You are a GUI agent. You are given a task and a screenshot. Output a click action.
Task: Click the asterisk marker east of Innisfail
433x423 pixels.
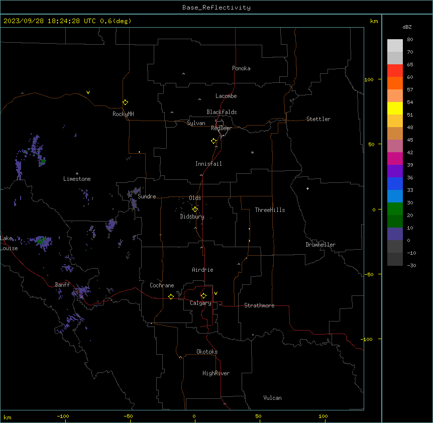pyautogui.click(x=252, y=152)
